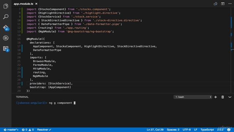
Task: Open errors count in status bar
Action: point(24,130)
